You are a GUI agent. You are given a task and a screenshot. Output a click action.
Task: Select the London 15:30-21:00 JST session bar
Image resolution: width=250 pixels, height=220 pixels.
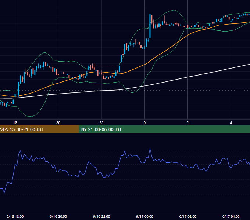point(39,129)
